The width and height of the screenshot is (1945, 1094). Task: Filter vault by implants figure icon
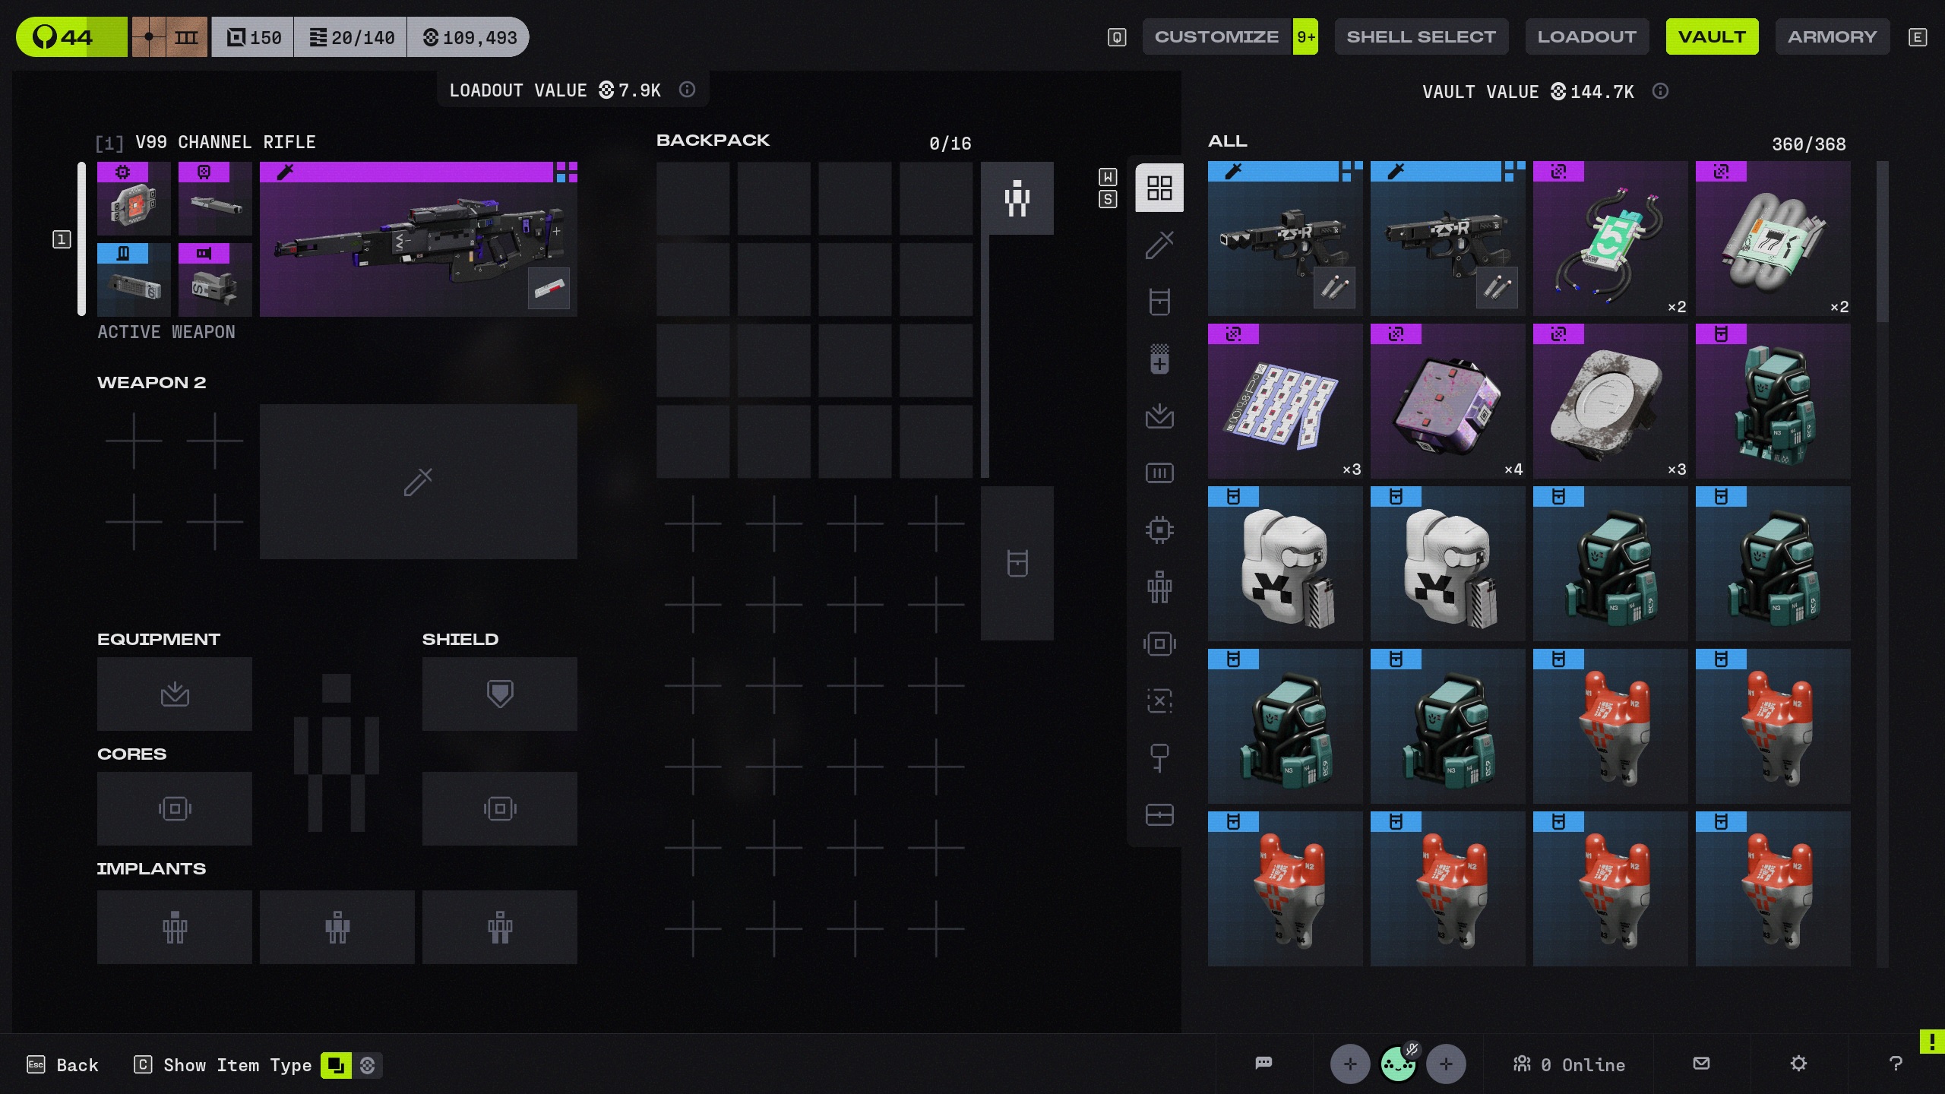pos(1159,587)
